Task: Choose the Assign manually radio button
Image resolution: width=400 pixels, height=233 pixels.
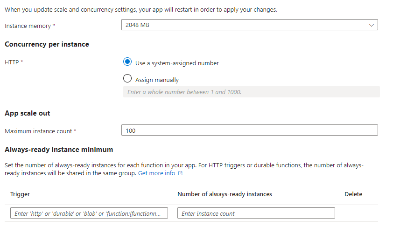Action: point(127,78)
